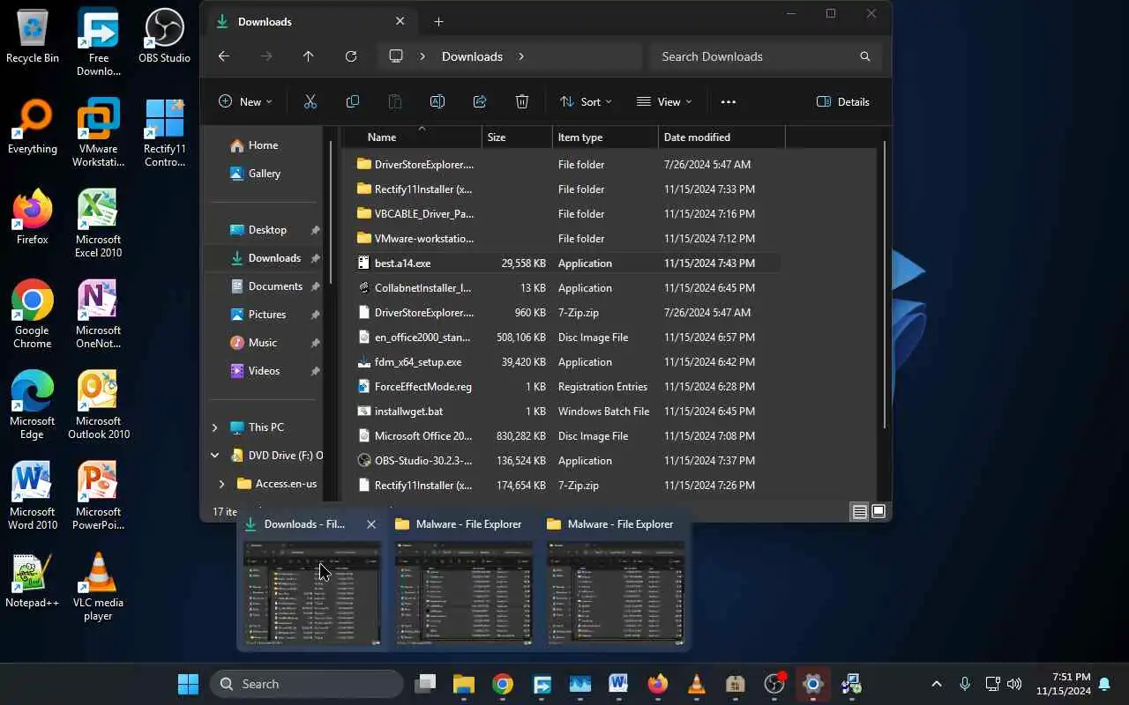The image size is (1129, 705).
Task: Open Notepad++ desktop shortcut
Action: click(33, 580)
